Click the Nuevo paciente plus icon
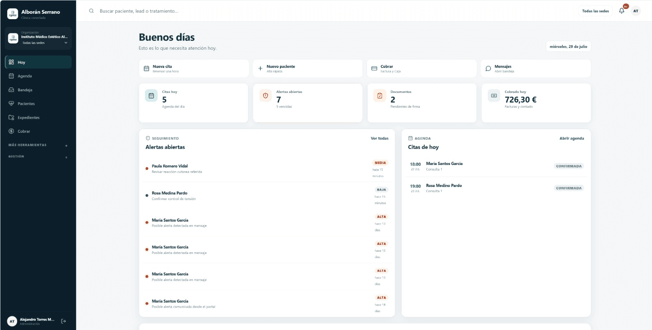The image size is (652, 330). pos(260,68)
